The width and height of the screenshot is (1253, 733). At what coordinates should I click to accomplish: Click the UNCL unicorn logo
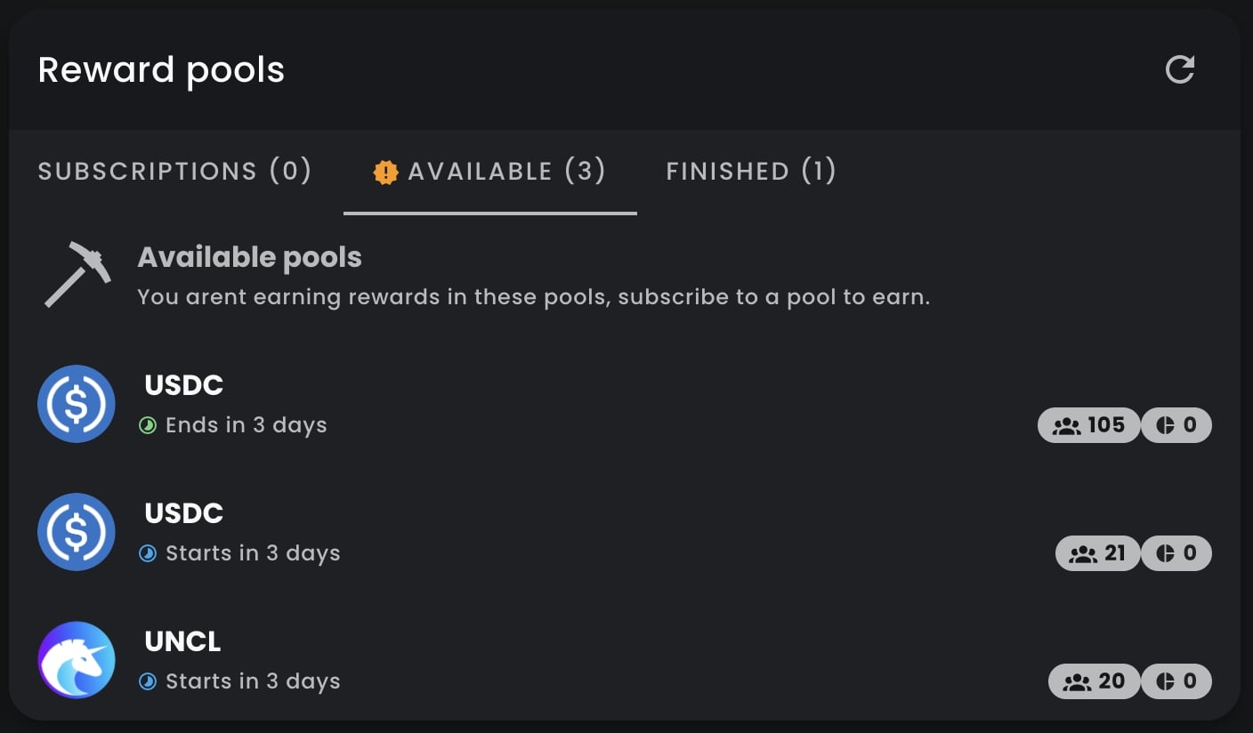(77, 660)
